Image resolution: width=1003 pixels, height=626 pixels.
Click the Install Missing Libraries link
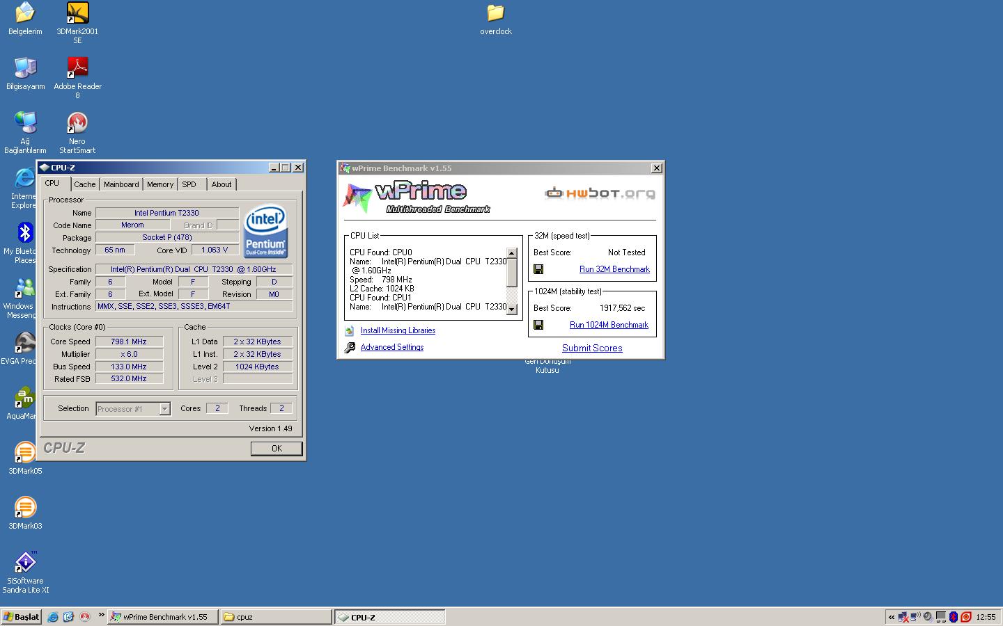pyautogui.click(x=398, y=330)
